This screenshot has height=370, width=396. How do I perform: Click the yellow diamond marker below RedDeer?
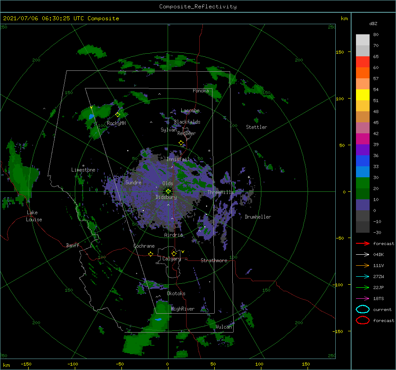pos(181,143)
